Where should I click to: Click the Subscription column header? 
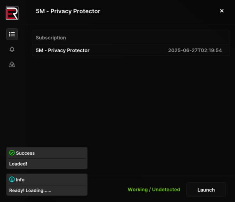point(51,38)
